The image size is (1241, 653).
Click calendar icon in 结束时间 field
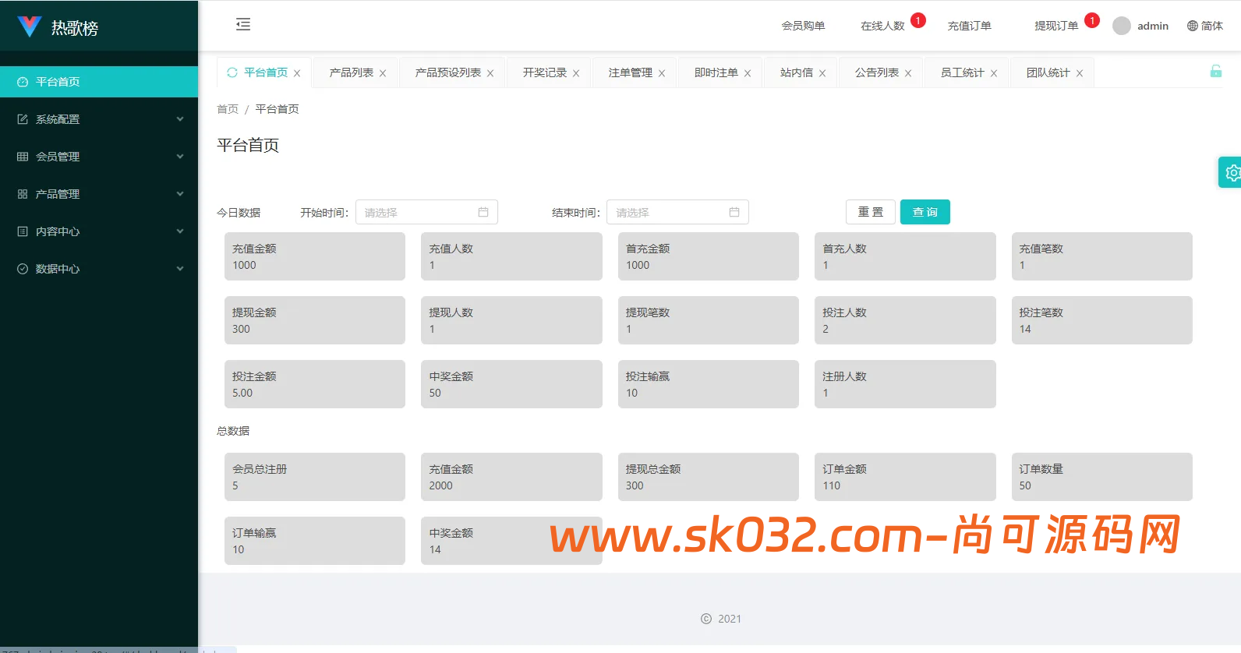(x=734, y=212)
